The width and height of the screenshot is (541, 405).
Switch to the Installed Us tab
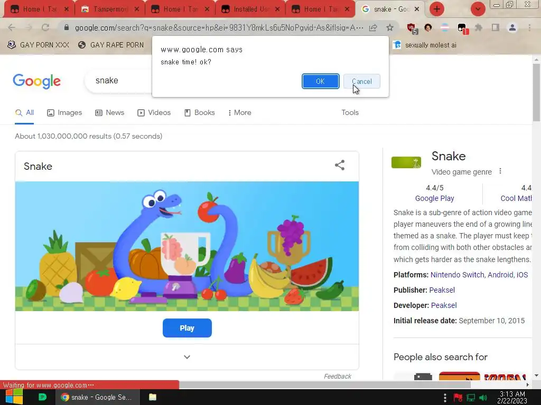(251, 9)
